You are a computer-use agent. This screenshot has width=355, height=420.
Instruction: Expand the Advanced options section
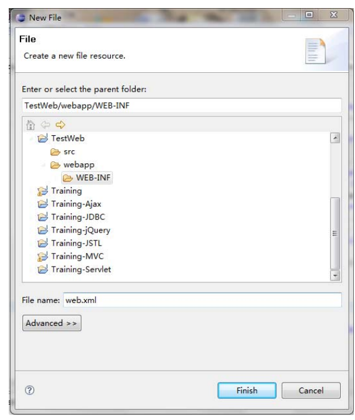coord(52,323)
